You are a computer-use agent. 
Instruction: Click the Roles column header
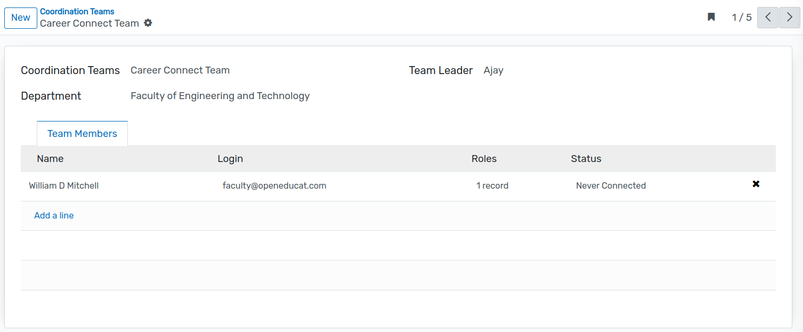point(484,158)
